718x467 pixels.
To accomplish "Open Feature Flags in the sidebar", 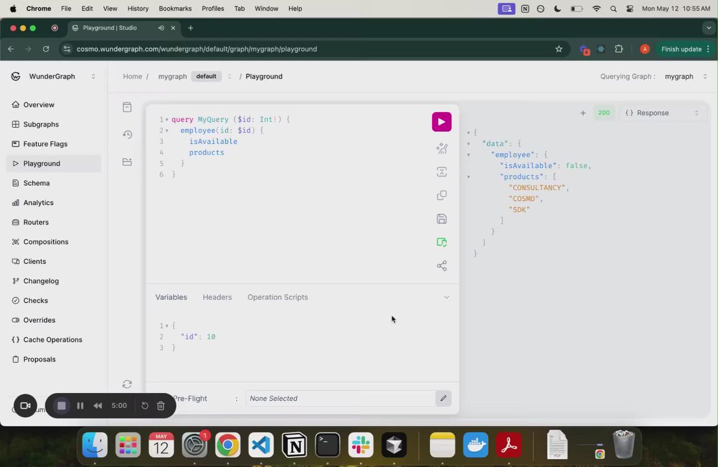I will [x=54, y=144].
